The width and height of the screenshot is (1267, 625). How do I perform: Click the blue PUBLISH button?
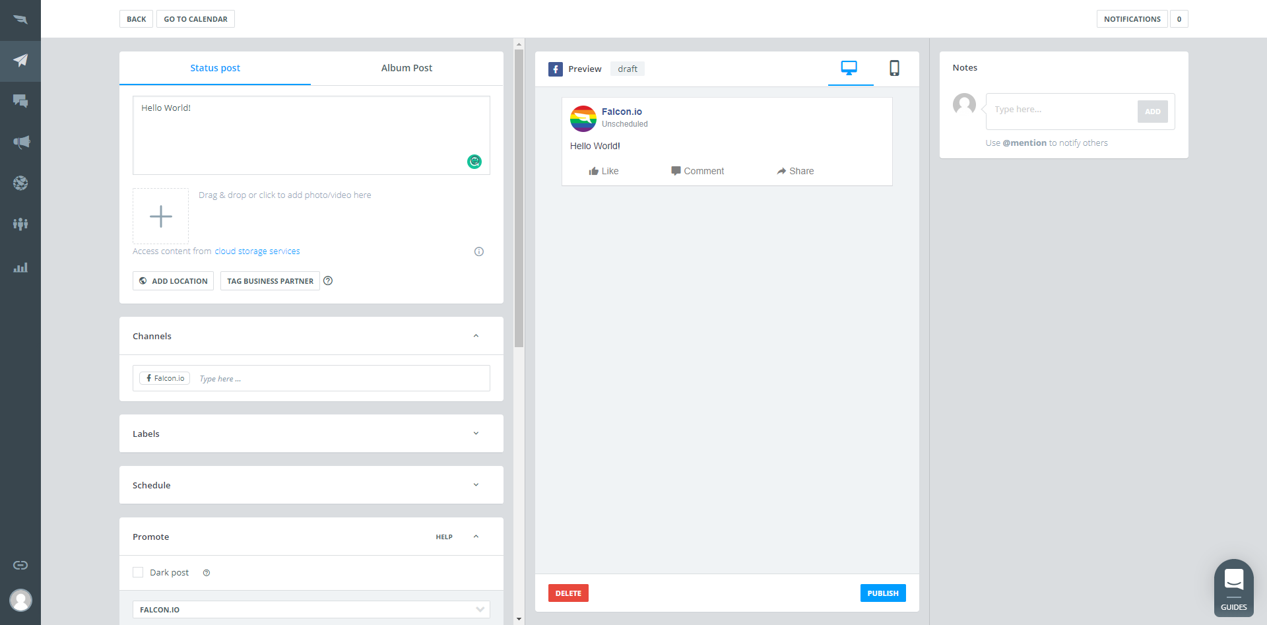(x=883, y=593)
